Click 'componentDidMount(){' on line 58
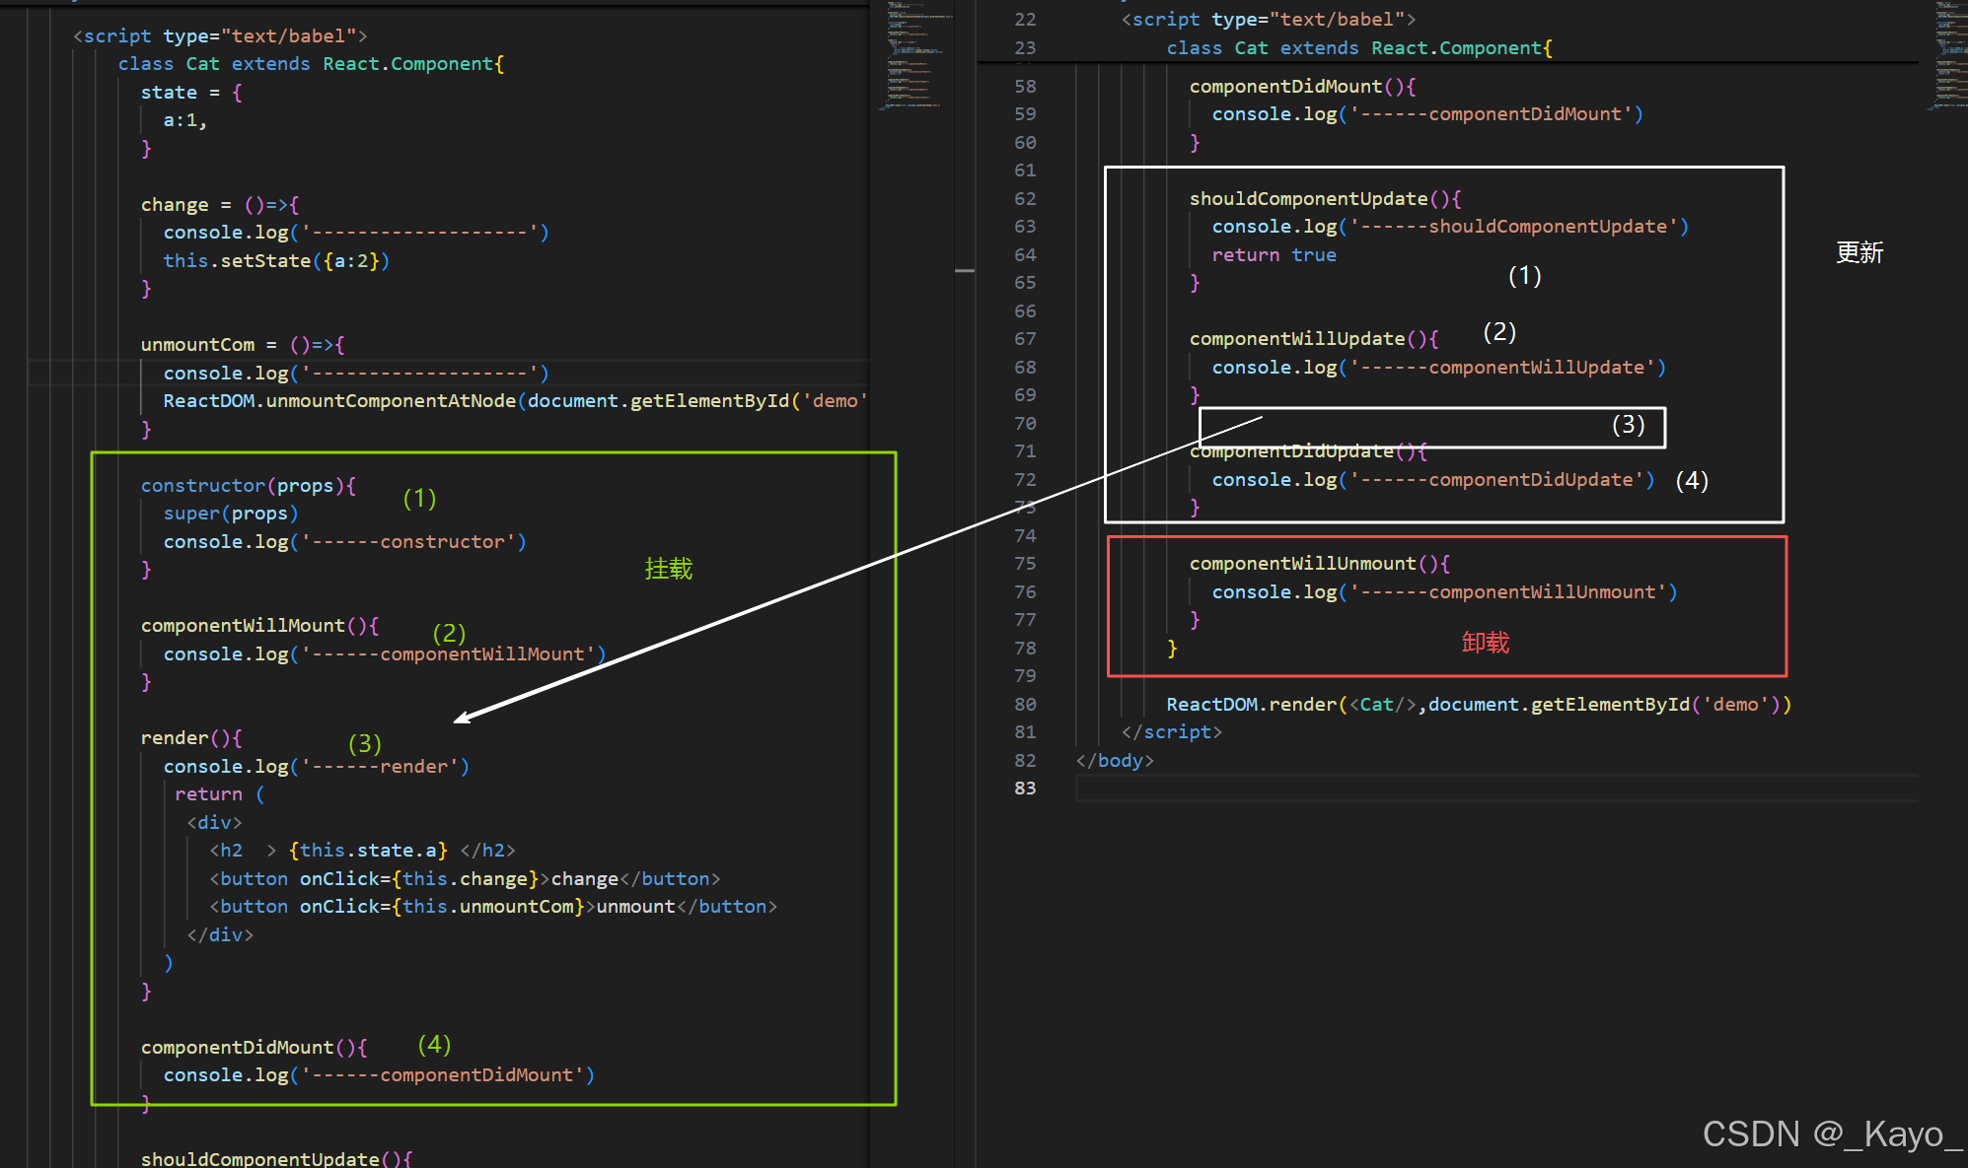Image resolution: width=1968 pixels, height=1168 pixels. (x=1302, y=87)
